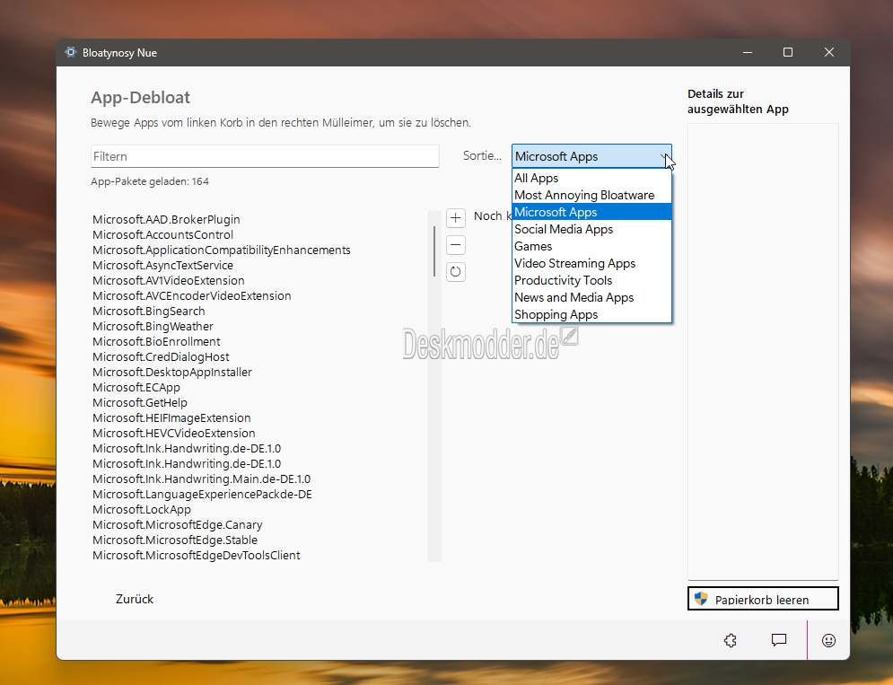Image resolution: width=893 pixels, height=685 pixels.
Task: Minimize the Bloatynosy Nue window
Action: pyautogui.click(x=748, y=52)
